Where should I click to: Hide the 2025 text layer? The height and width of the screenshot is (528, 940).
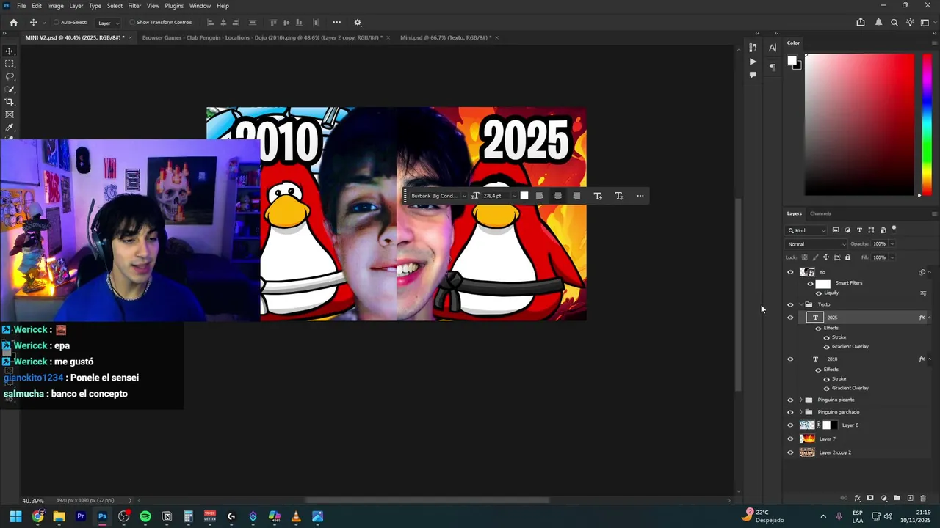(x=790, y=318)
